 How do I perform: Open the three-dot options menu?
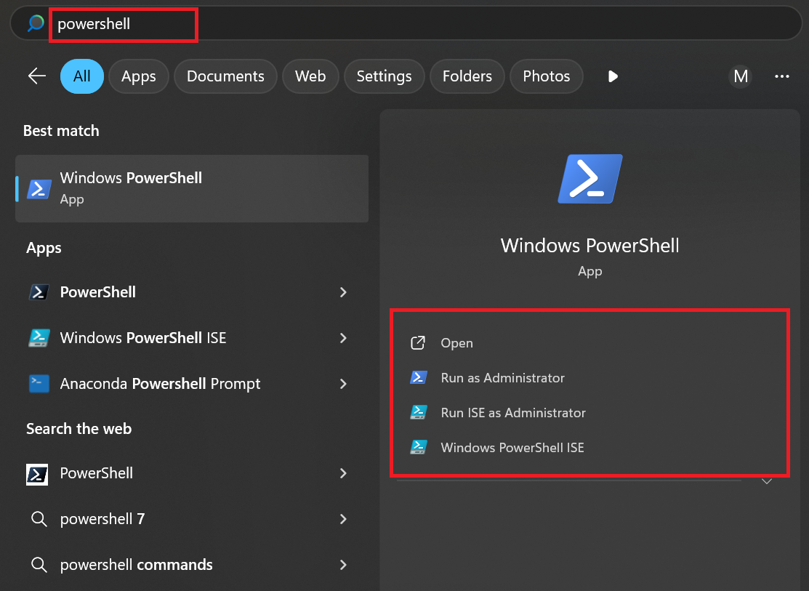pyautogui.click(x=781, y=76)
